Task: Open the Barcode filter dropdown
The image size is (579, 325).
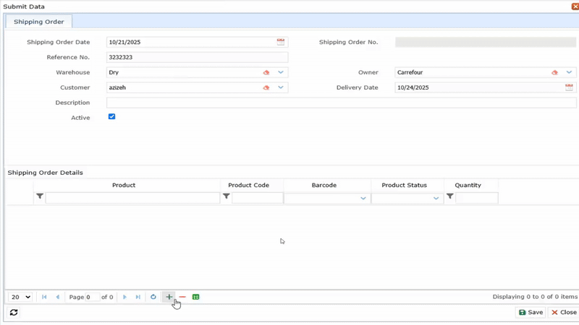Action: point(363,198)
